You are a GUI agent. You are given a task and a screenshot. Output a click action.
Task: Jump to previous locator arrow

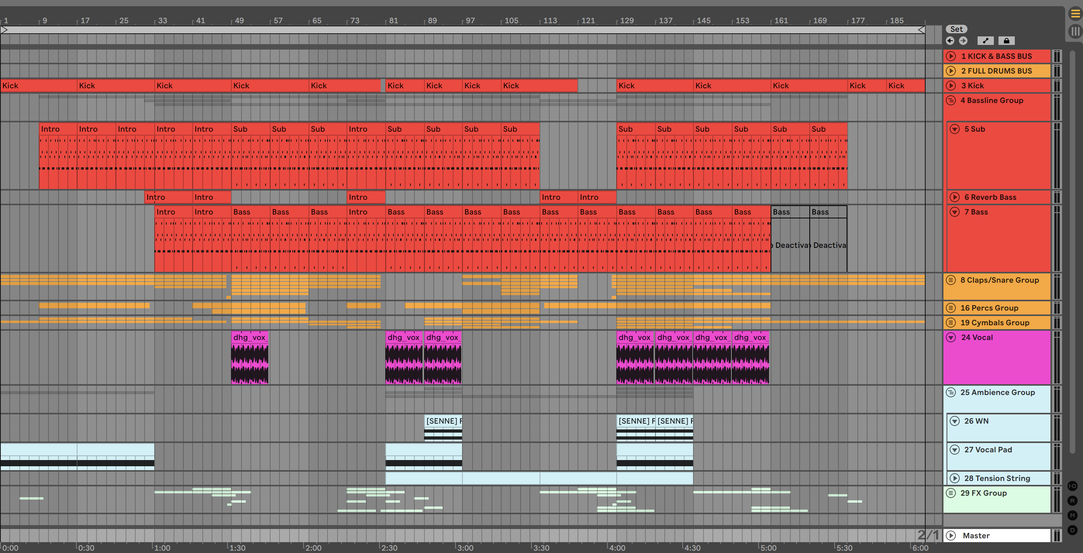pyautogui.click(x=950, y=41)
